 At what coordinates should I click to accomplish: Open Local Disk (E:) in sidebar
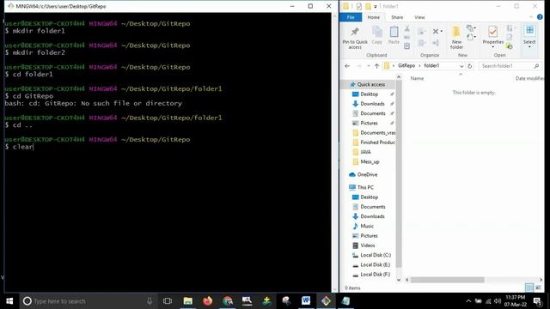click(x=375, y=264)
